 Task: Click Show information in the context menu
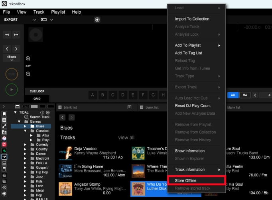tap(197, 151)
